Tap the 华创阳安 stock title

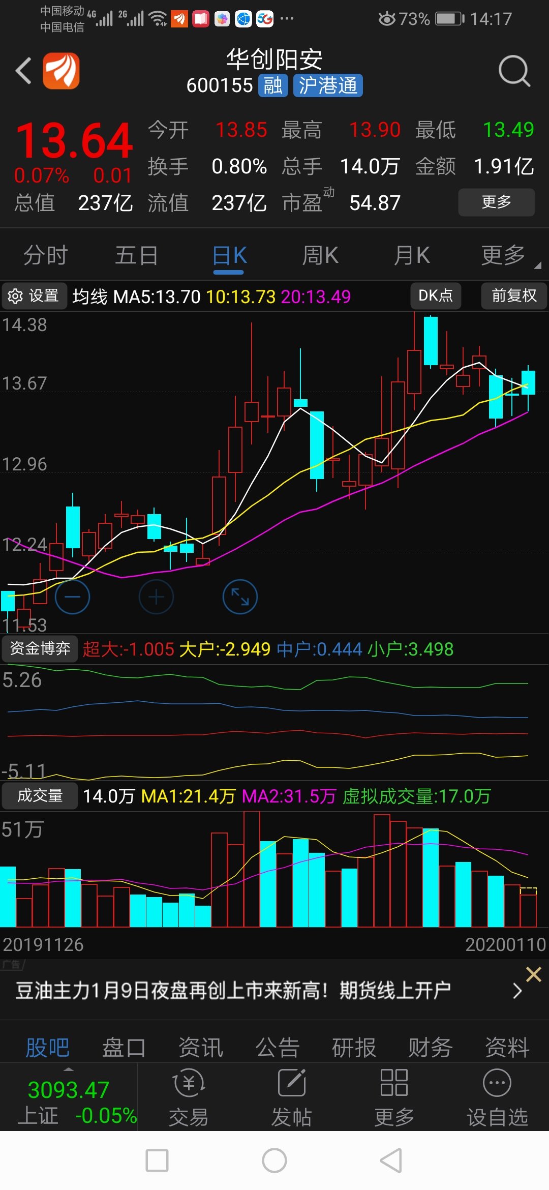pyautogui.click(x=274, y=59)
